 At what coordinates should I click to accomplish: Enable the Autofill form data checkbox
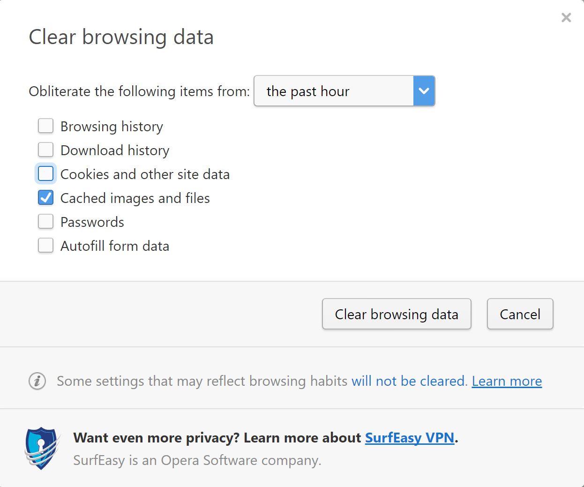[45, 246]
